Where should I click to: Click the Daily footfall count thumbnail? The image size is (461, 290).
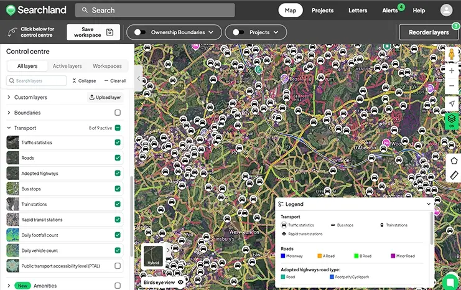pos(12,235)
